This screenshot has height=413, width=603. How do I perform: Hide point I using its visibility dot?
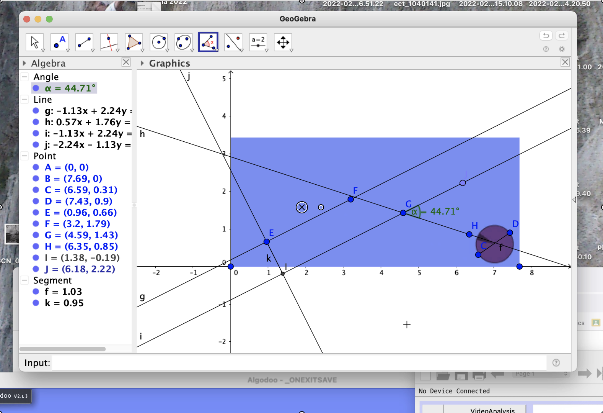click(36, 257)
